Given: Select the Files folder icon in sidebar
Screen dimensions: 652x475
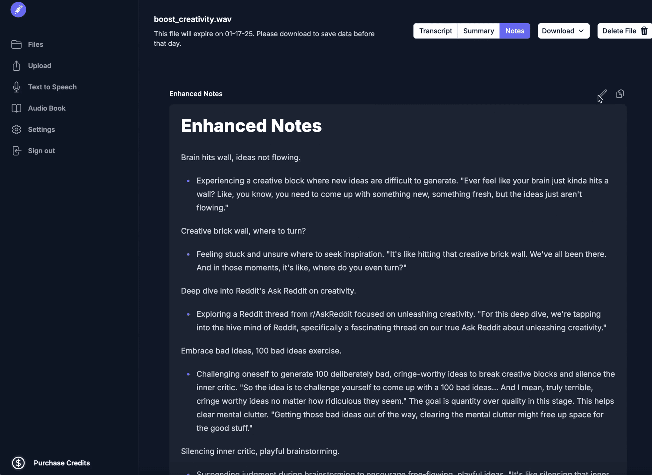Looking at the screenshot, I should [x=16, y=44].
